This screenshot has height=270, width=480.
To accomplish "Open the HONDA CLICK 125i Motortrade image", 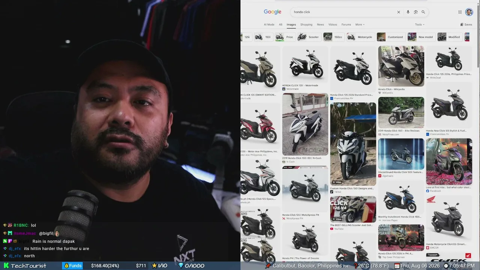I will tap(305, 64).
